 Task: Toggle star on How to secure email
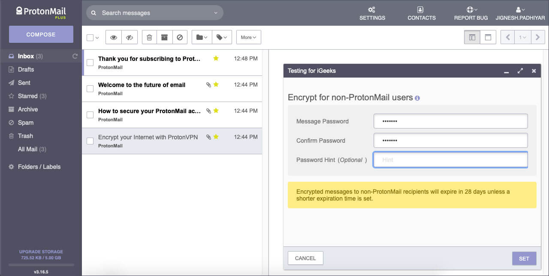pos(216,111)
